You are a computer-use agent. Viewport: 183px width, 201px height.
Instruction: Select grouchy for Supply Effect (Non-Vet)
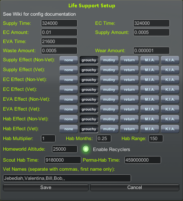89,60
